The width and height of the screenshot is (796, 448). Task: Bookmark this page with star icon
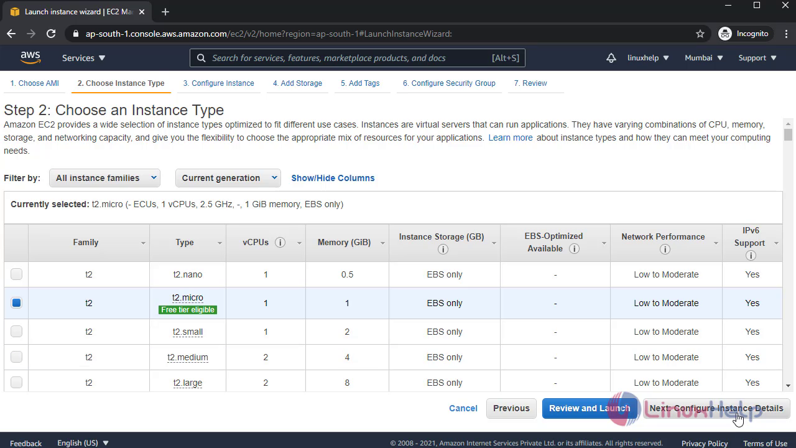tap(700, 34)
